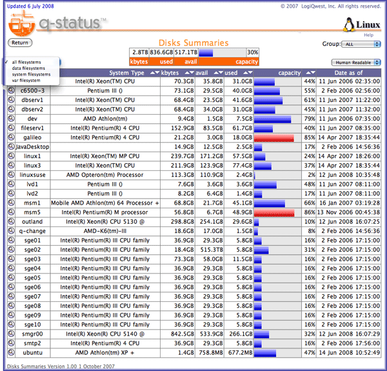Select system filesystems menu option
The height and width of the screenshot is (371, 387).
click(x=31, y=74)
